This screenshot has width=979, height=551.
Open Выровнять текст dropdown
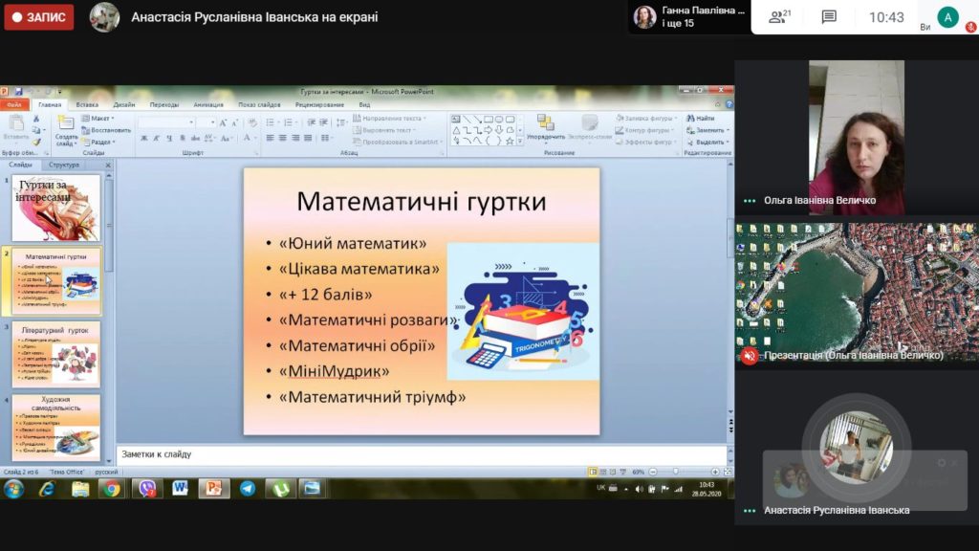(x=384, y=130)
